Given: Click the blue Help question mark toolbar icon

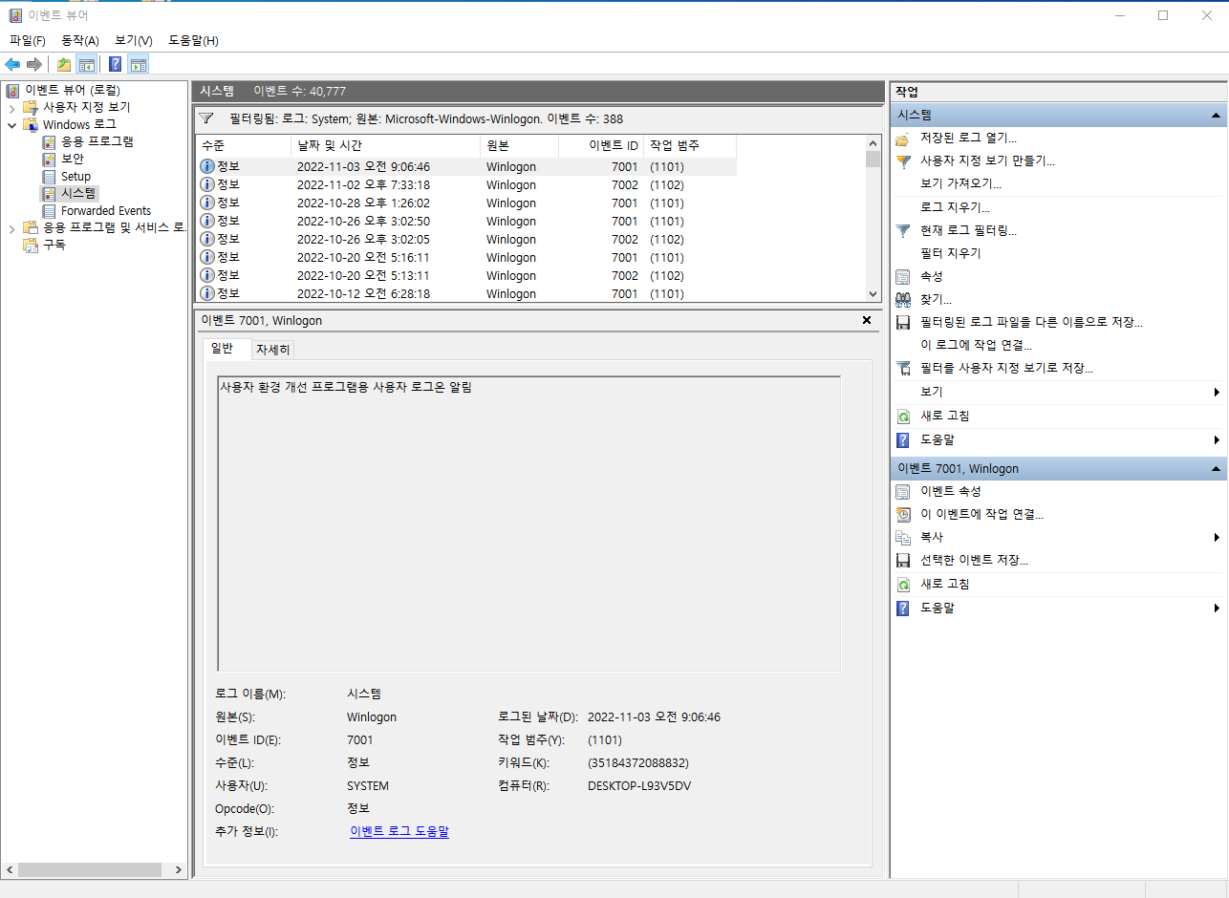Looking at the screenshot, I should pos(116,64).
